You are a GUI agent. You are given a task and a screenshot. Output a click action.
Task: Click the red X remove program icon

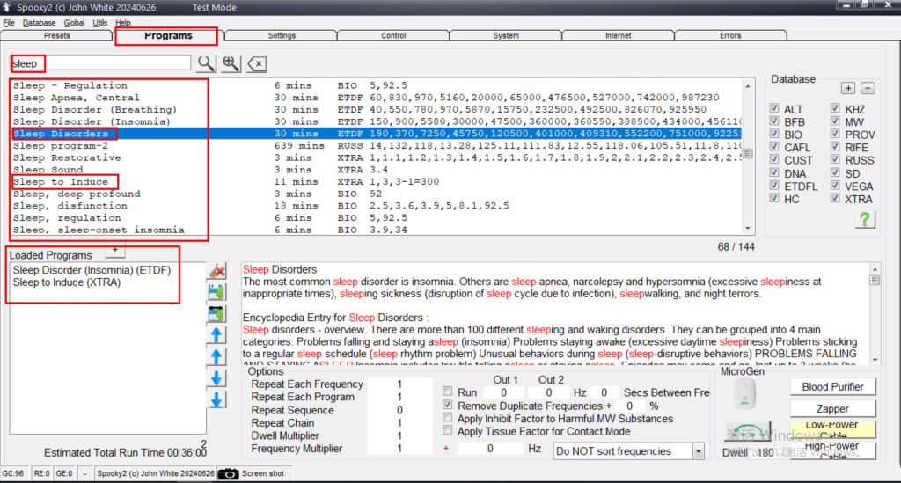point(216,271)
